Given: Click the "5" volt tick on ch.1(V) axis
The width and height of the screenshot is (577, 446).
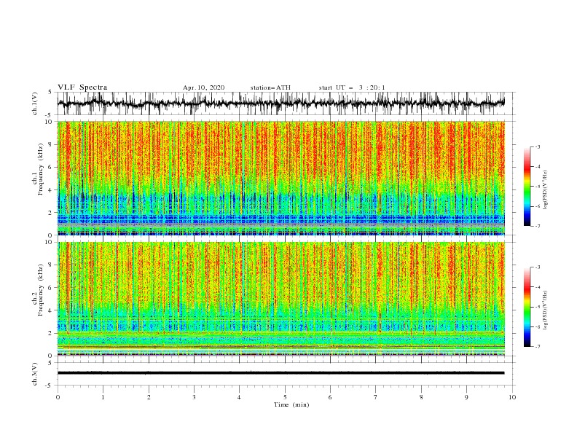Looking at the screenshot, I should pyautogui.click(x=51, y=93).
